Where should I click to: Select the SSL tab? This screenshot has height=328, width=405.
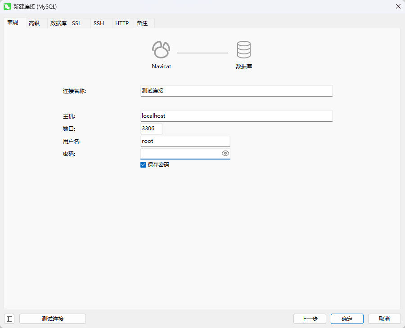point(76,23)
